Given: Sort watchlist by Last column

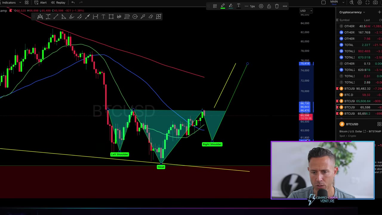Looking at the screenshot, I should pyautogui.click(x=367, y=20).
